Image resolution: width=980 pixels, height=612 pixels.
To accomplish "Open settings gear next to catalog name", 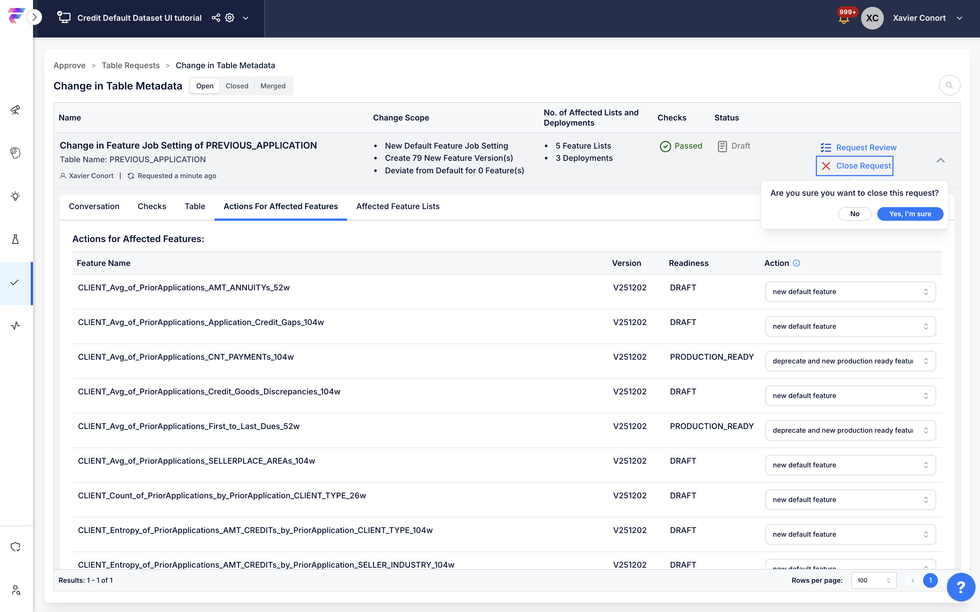I will [x=230, y=18].
